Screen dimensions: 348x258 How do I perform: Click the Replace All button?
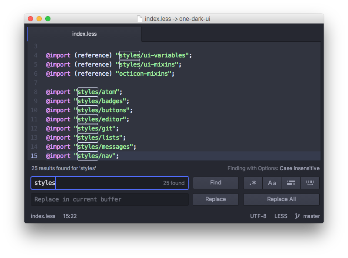(281, 199)
